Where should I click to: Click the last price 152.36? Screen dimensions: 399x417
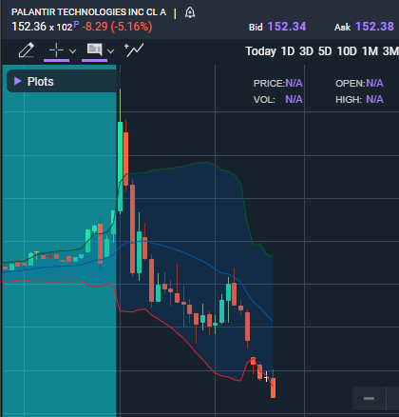pos(28,27)
